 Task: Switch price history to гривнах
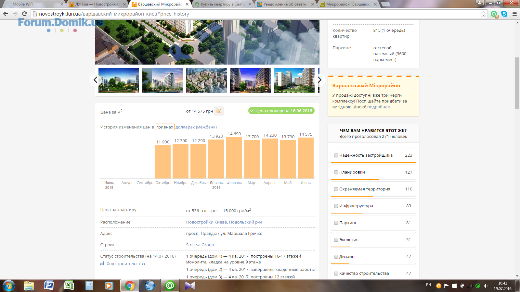click(x=164, y=127)
